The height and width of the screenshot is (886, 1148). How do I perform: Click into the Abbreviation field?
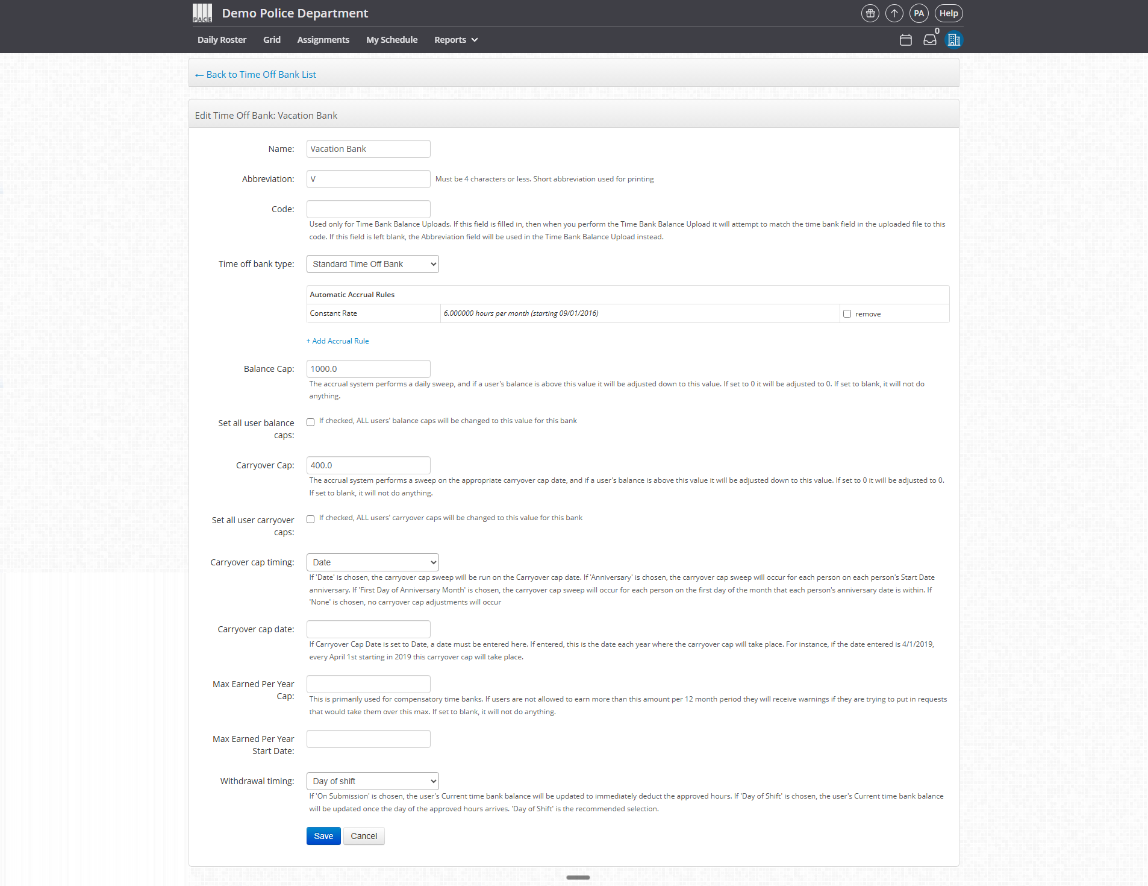click(369, 179)
